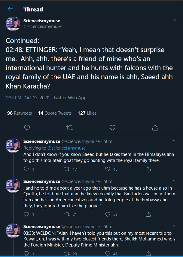Show the 127 Likes list
The height and width of the screenshot is (257, 183).
click(x=87, y=113)
